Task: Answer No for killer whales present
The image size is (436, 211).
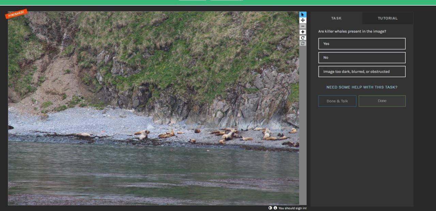Action: coord(362,58)
